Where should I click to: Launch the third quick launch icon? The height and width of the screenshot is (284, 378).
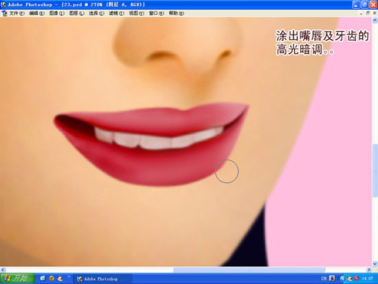point(60,278)
